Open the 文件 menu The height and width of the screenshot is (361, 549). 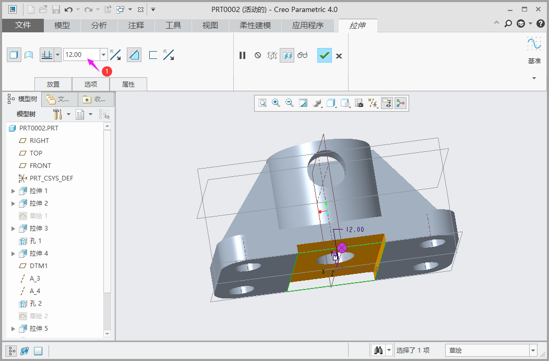pyautogui.click(x=23, y=25)
